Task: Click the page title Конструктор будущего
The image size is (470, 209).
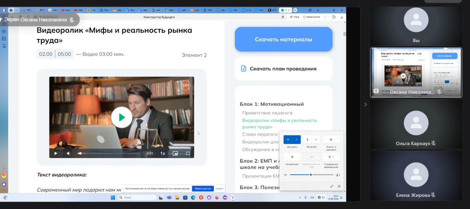Action: point(159,17)
